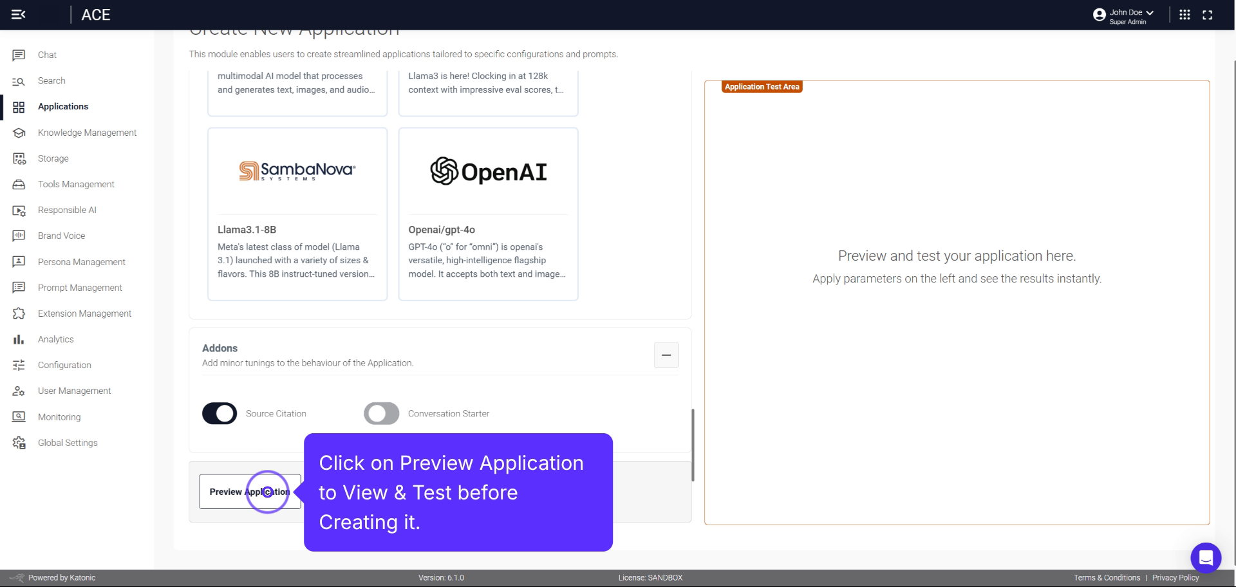Disable the Source Citation toggle
1236x587 pixels.
pos(219,413)
